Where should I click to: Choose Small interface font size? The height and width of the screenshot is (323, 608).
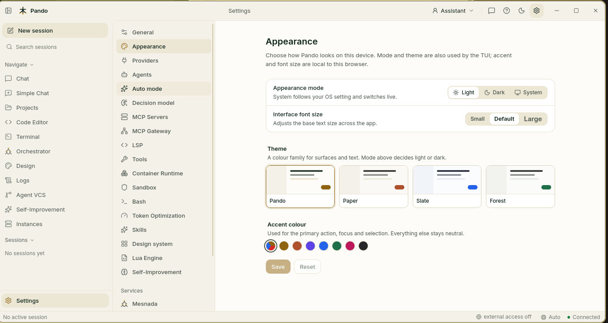click(477, 119)
